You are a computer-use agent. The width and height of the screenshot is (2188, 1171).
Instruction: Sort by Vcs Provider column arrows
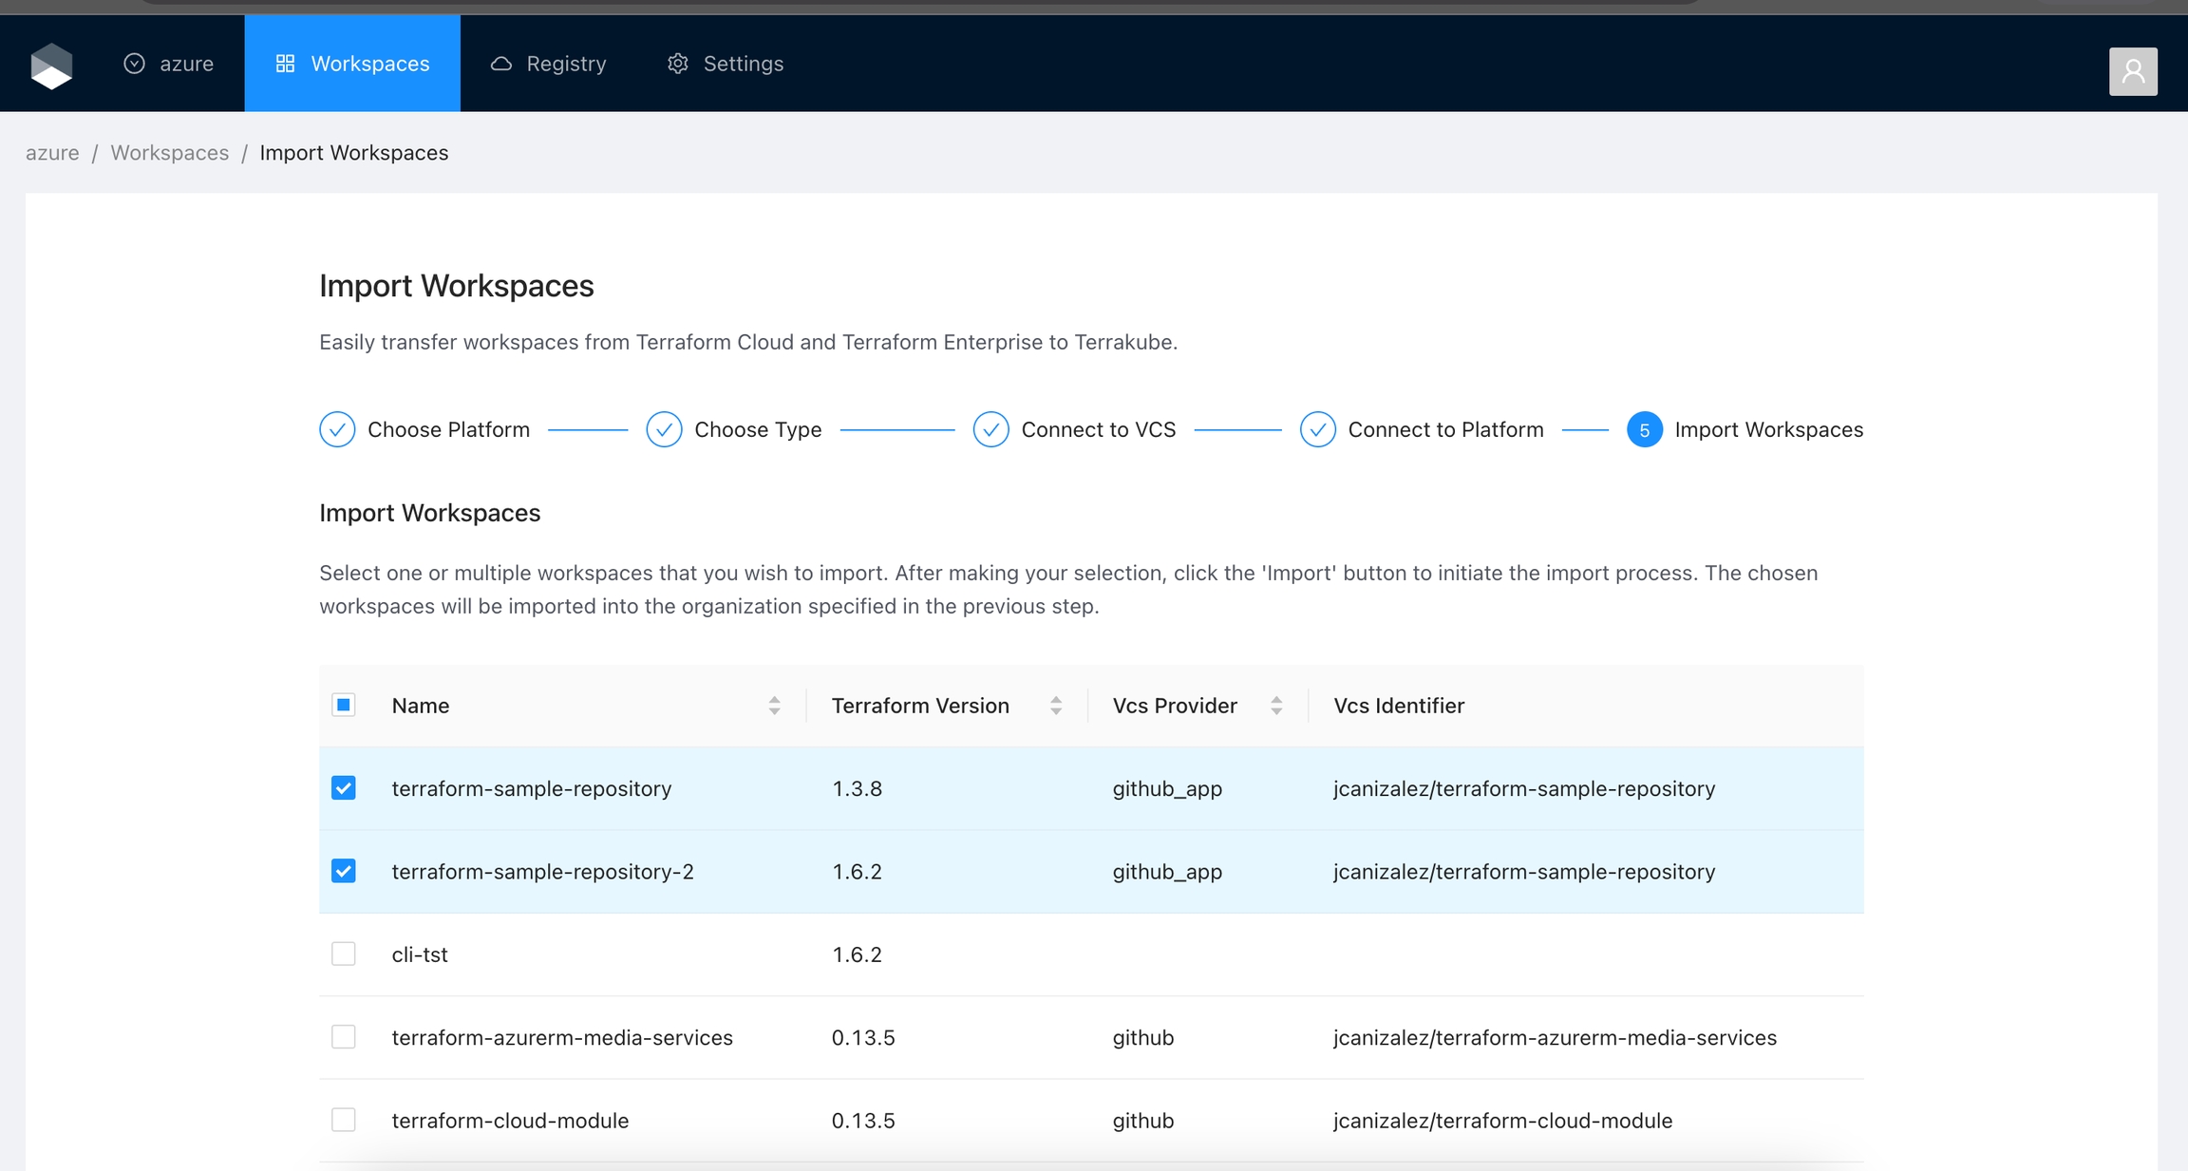tap(1275, 706)
